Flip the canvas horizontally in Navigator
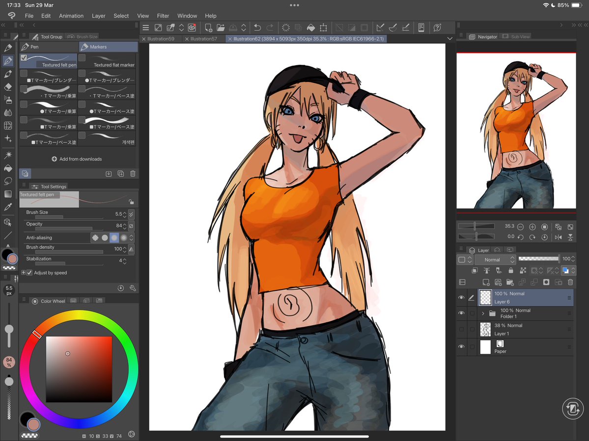 pyautogui.click(x=558, y=237)
